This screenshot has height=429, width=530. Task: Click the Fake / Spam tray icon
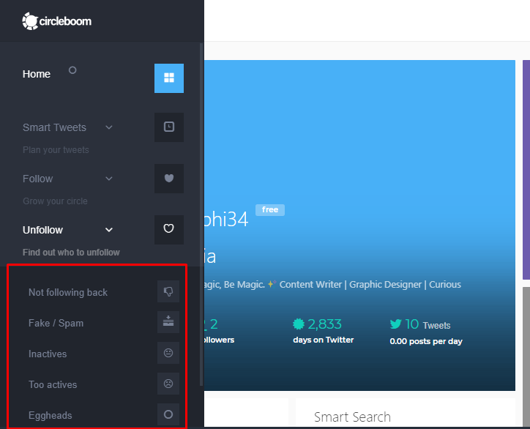168,322
